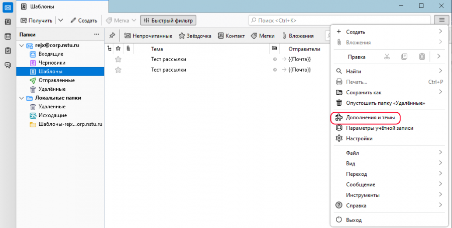This screenshot has height=228, width=452.
Task: Expand the Инструменты submenu
Action: tap(389, 195)
